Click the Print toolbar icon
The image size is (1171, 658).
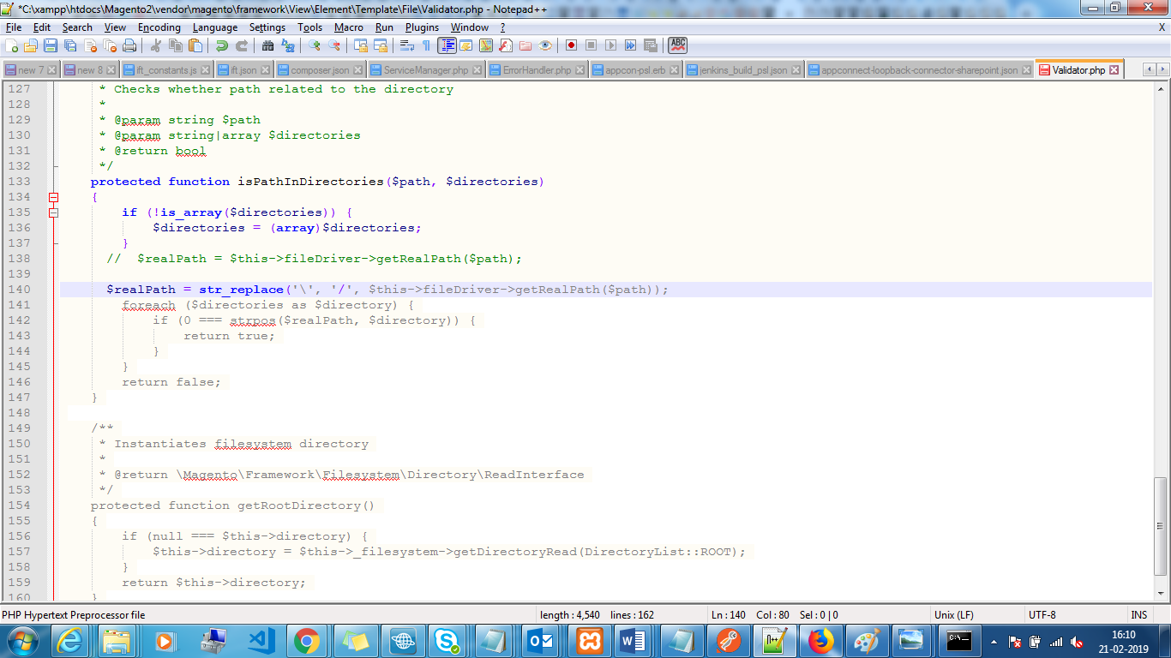(x=129, y=45)
